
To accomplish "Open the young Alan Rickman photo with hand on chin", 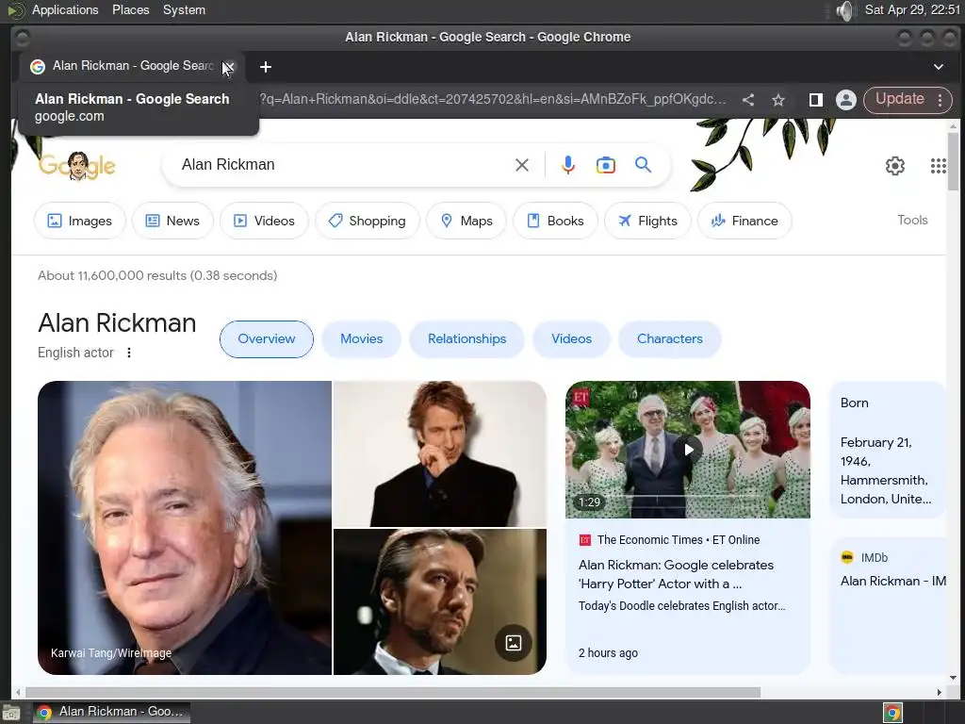I will pos(439,453).
